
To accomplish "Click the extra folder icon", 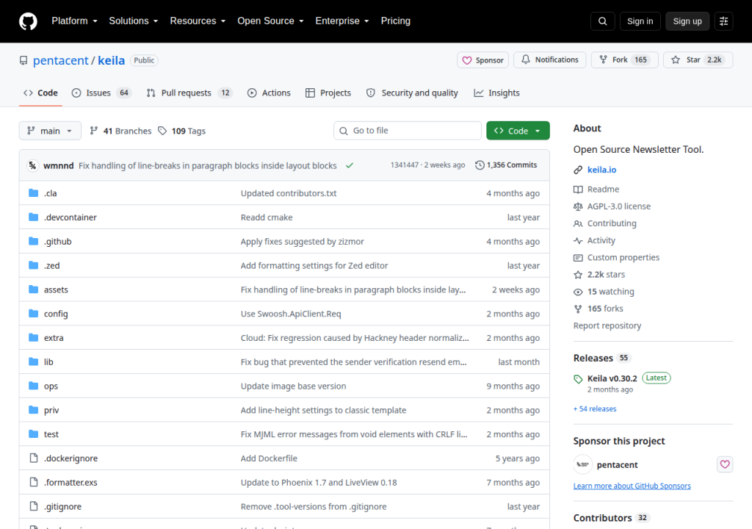I will (x=34, y=337).
